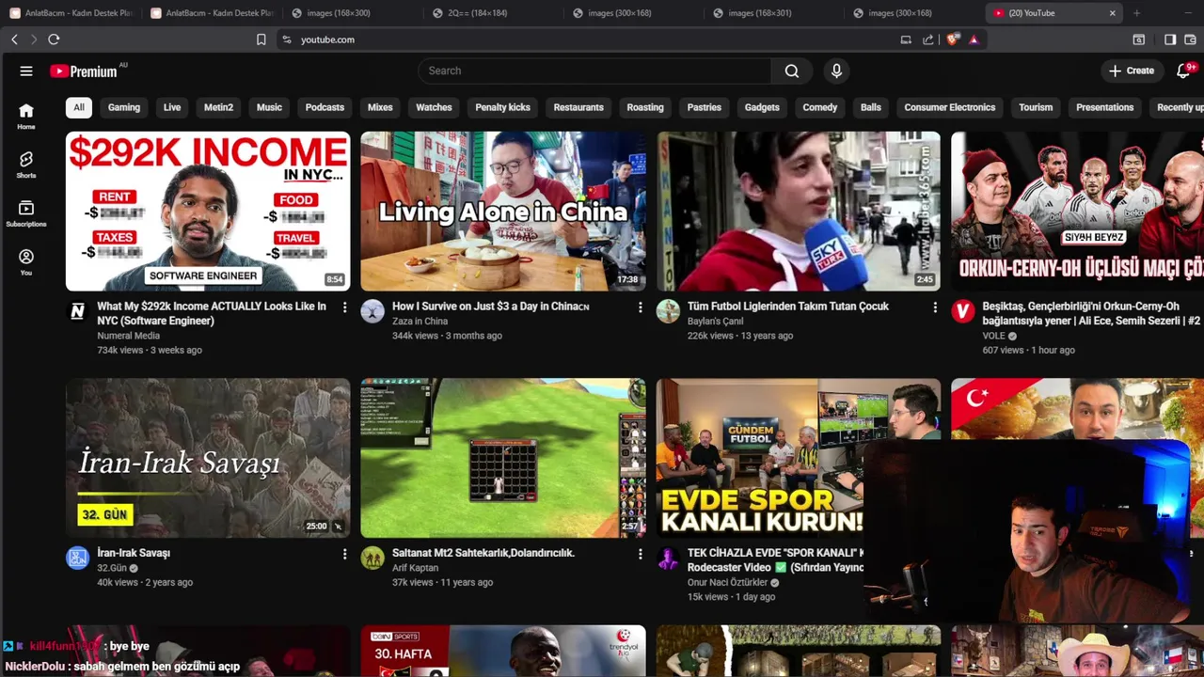Select the Live filter chip
The height and width of the screenshot is (677, 1204).
(x=172, y=107)
